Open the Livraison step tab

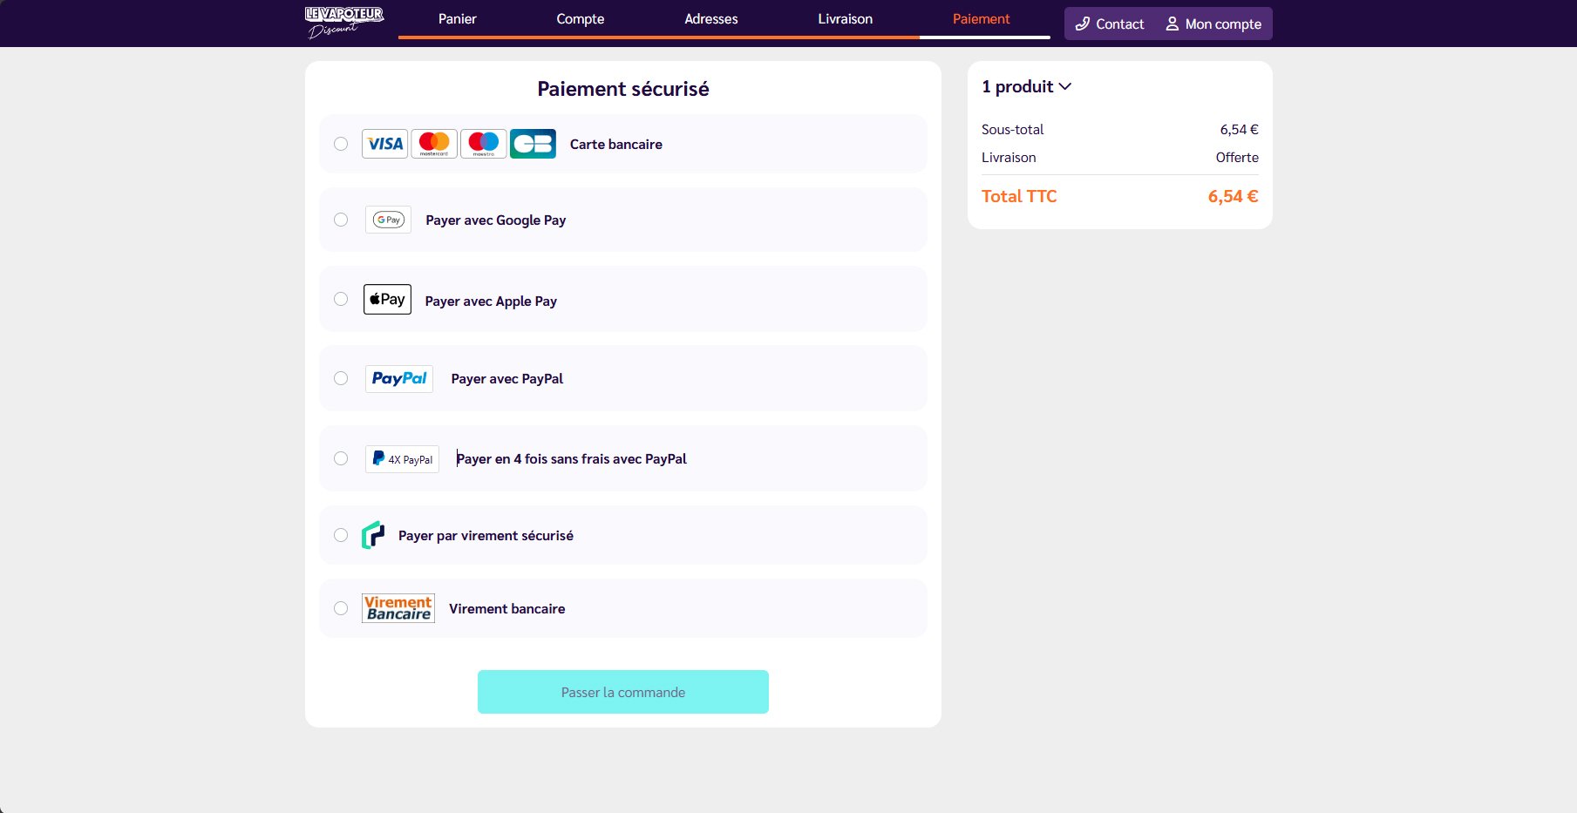pos(845,19)
